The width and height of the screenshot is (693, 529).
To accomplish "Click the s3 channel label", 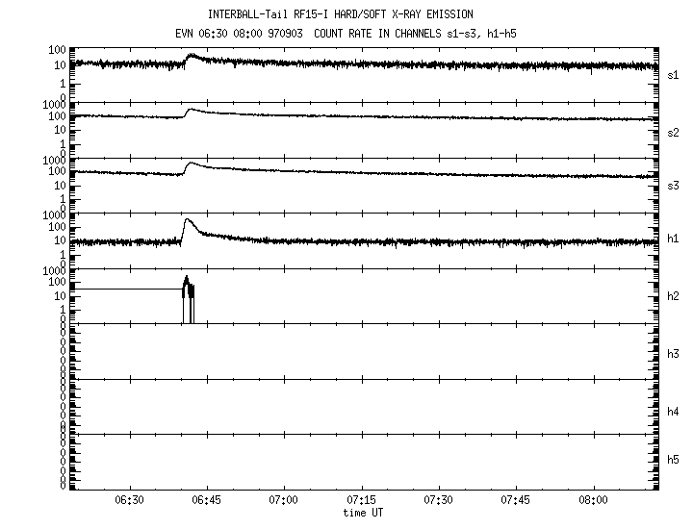I will (x=673, y=185).
